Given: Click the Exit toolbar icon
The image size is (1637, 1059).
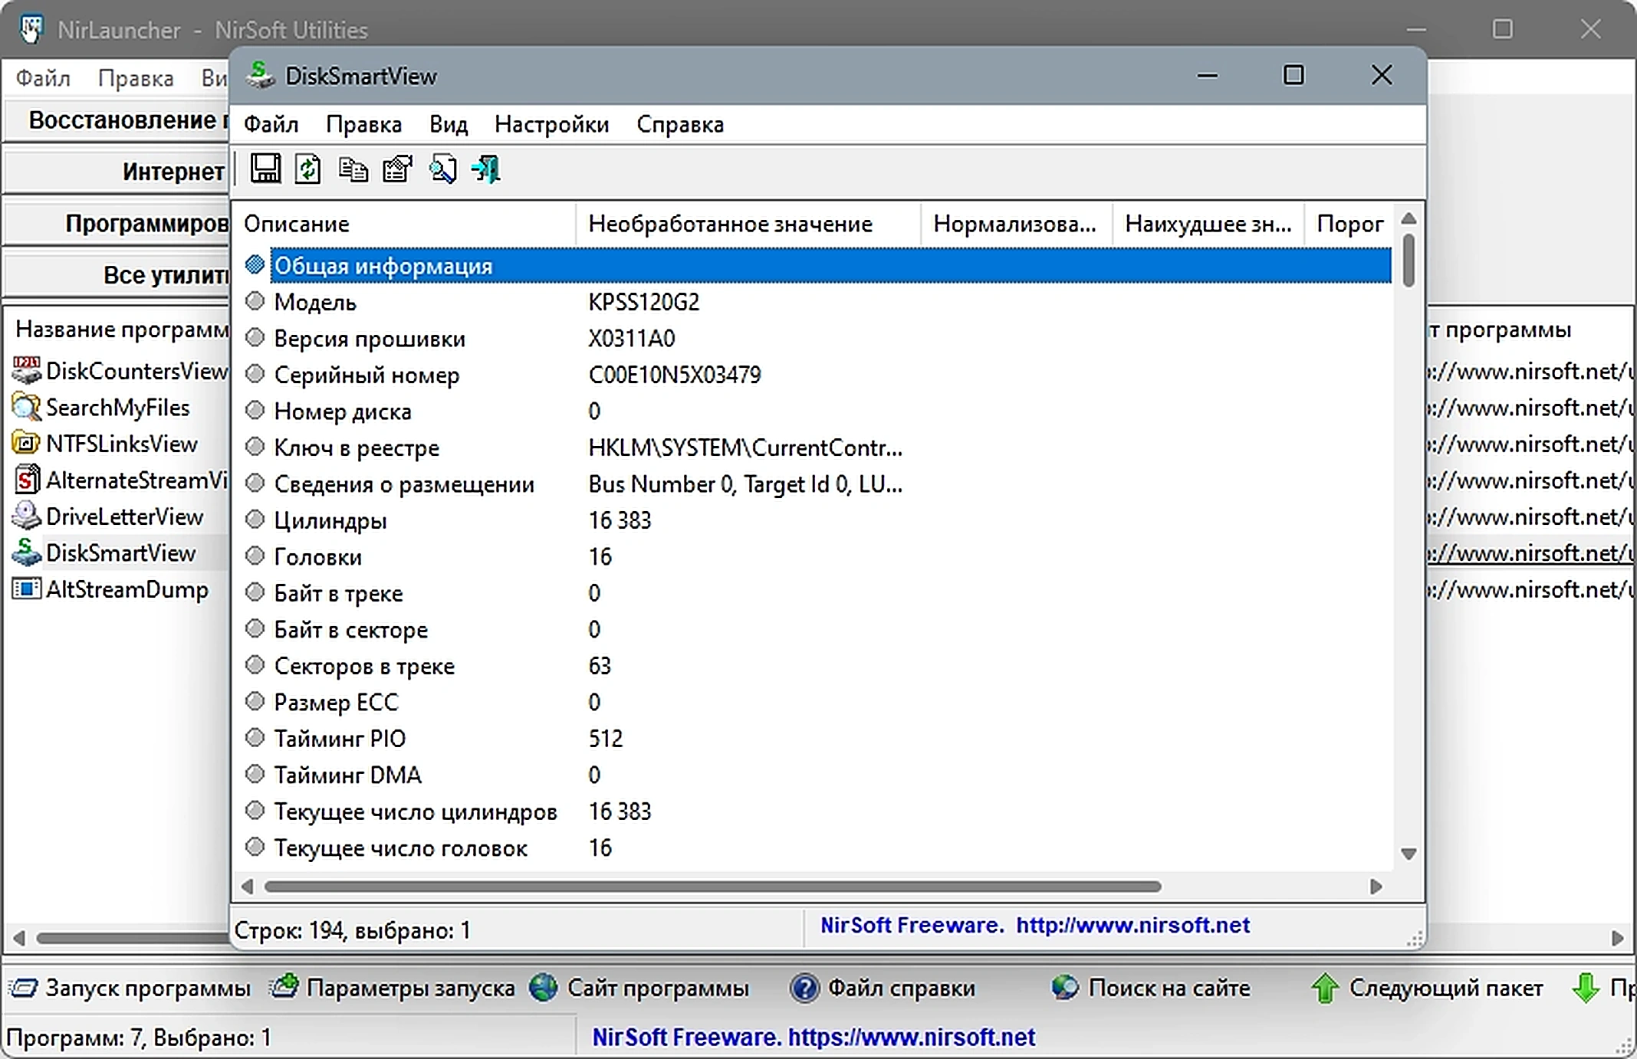Looking at the screenshot, I should [486, 169].
